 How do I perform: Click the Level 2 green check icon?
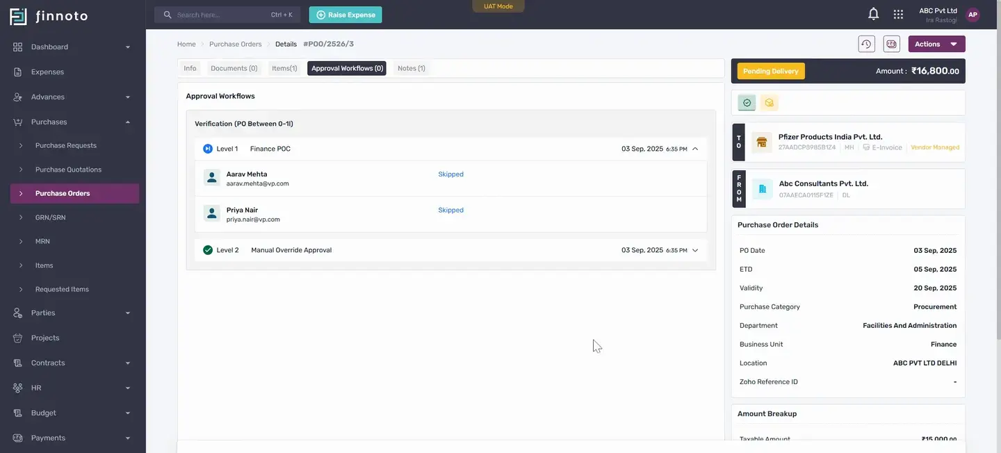208,250
